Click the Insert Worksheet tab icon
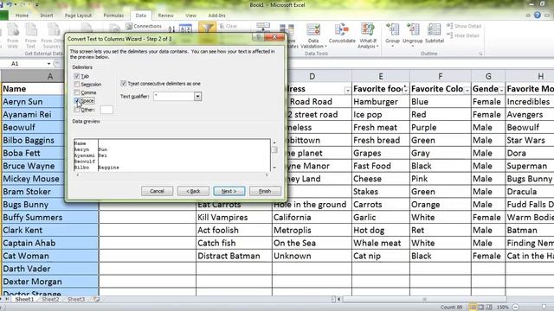This screenshot has height=311, width=554. click(x=96, y=299)
